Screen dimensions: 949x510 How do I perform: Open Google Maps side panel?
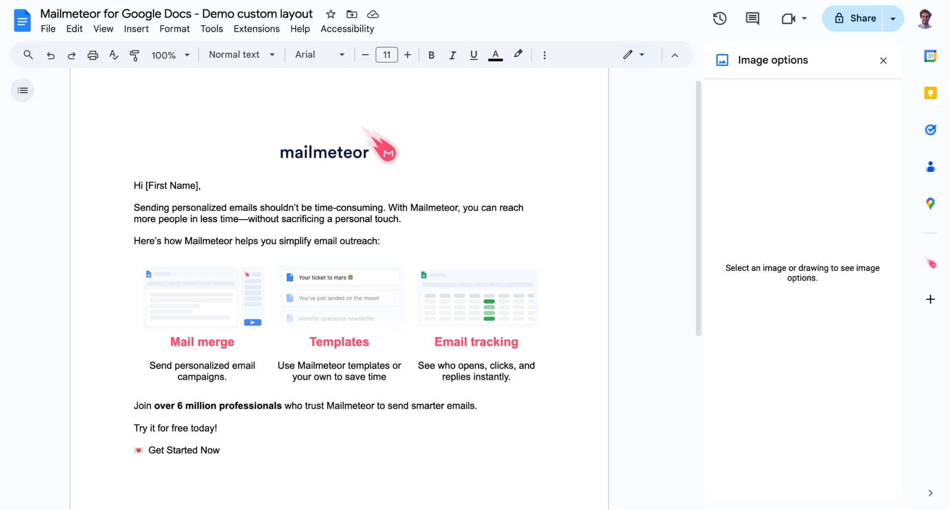(930, 203)
